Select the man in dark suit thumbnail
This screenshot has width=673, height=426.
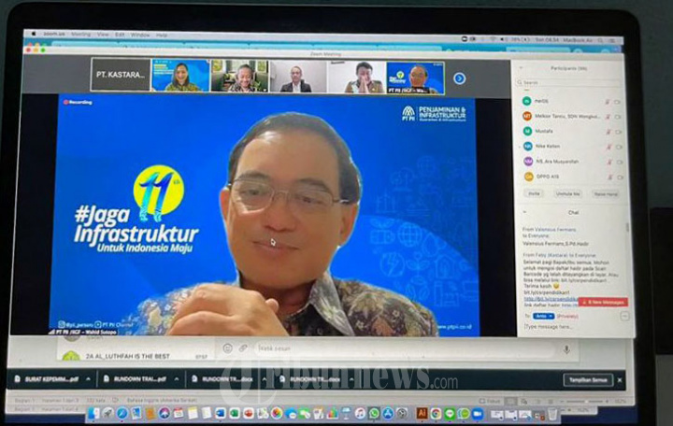click(x=298, y=77)
